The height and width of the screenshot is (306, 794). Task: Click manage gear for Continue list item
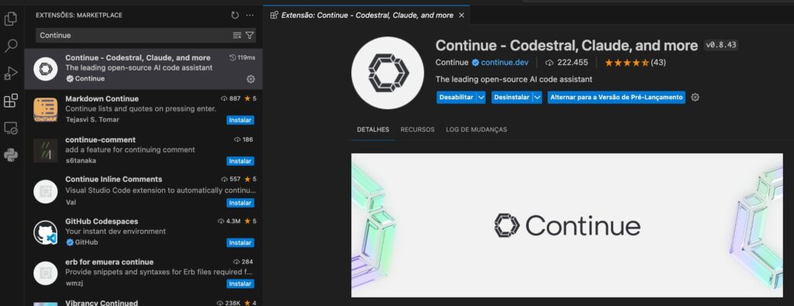250,79
